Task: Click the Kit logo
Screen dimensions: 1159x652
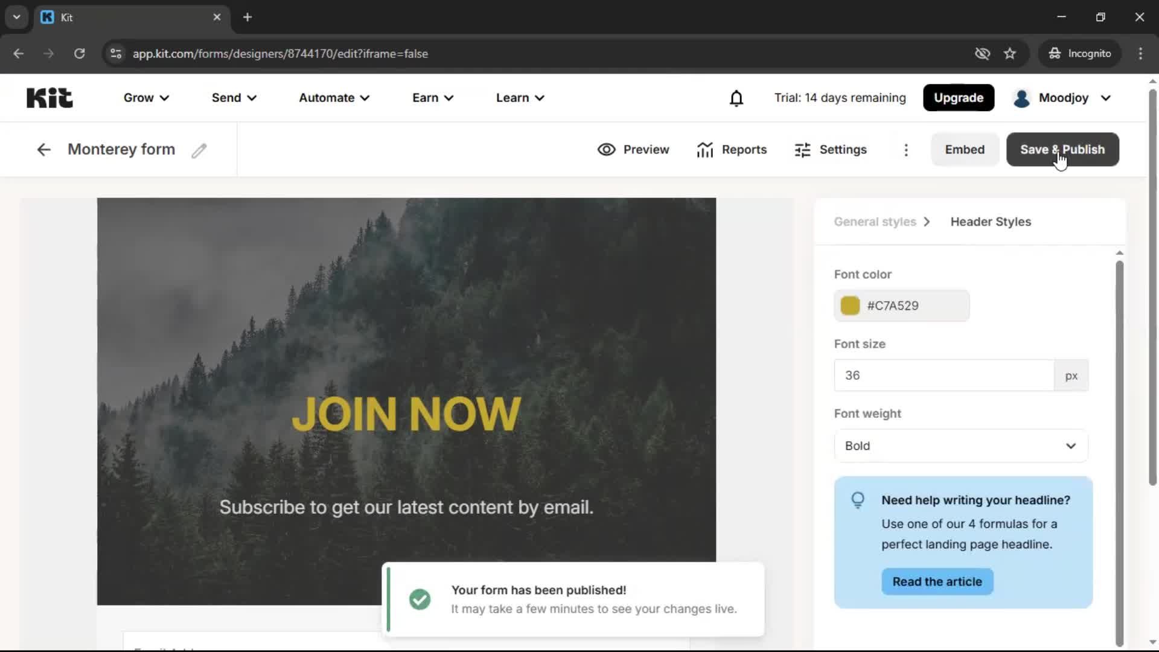Action: 49,97
